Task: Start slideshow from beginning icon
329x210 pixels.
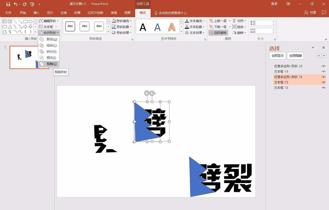Action: (32, 4)
